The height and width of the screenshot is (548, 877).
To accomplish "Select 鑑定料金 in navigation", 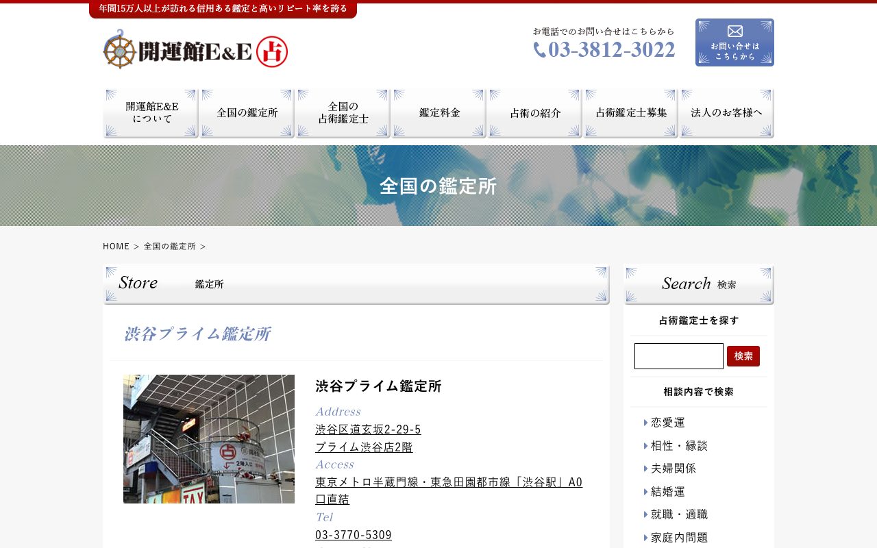I will tap(438, 114).
